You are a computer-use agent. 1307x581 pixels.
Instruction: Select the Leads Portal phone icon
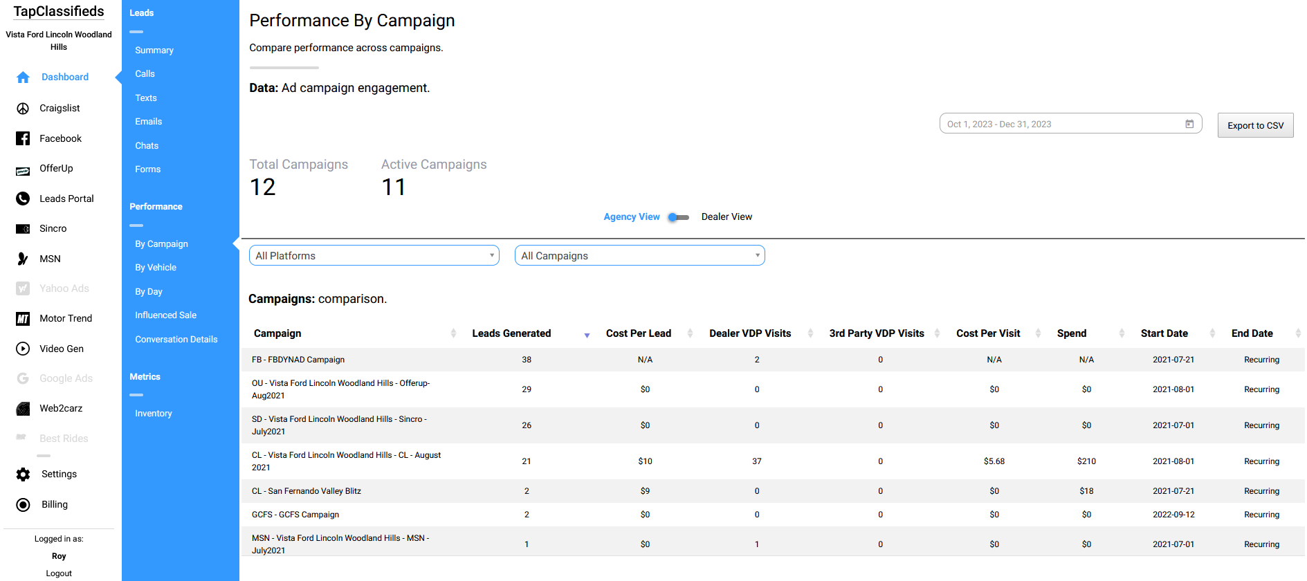pos(23,199)
